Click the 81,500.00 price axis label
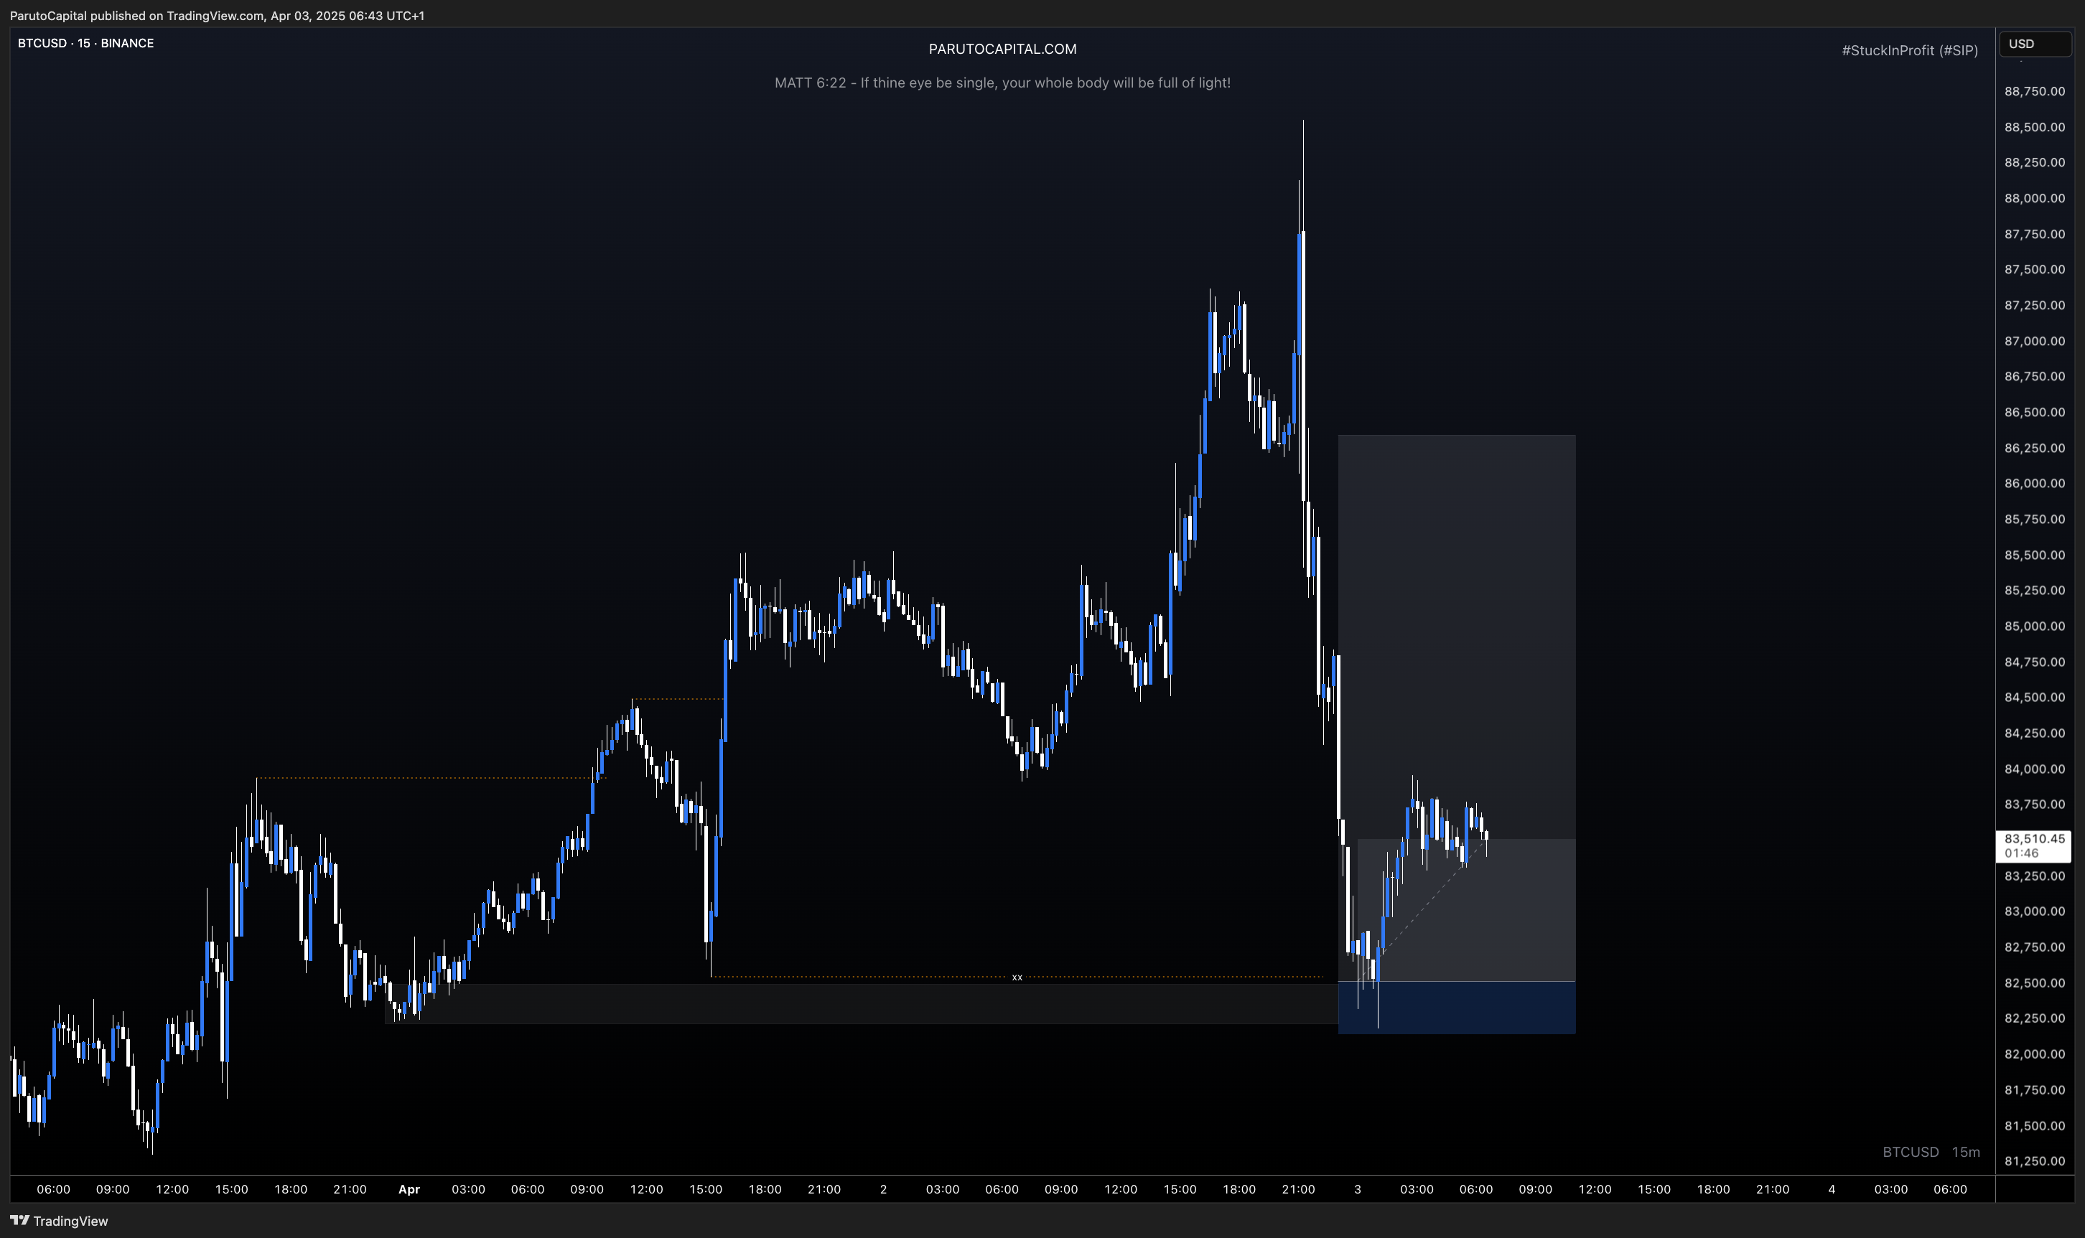 coord(2034,1125)
